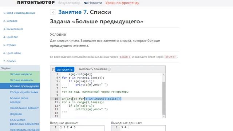This screenshot has height=131, width=233.
Task: Open lesson 4. Цикл for
Action: [x=11, y=37]
